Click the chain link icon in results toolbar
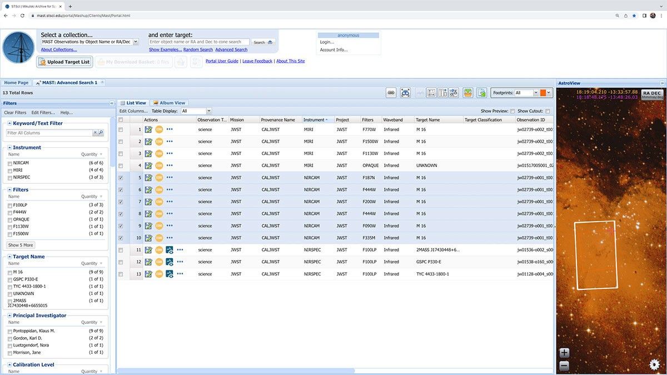The image size is (667, 375). tap(391, 93)
